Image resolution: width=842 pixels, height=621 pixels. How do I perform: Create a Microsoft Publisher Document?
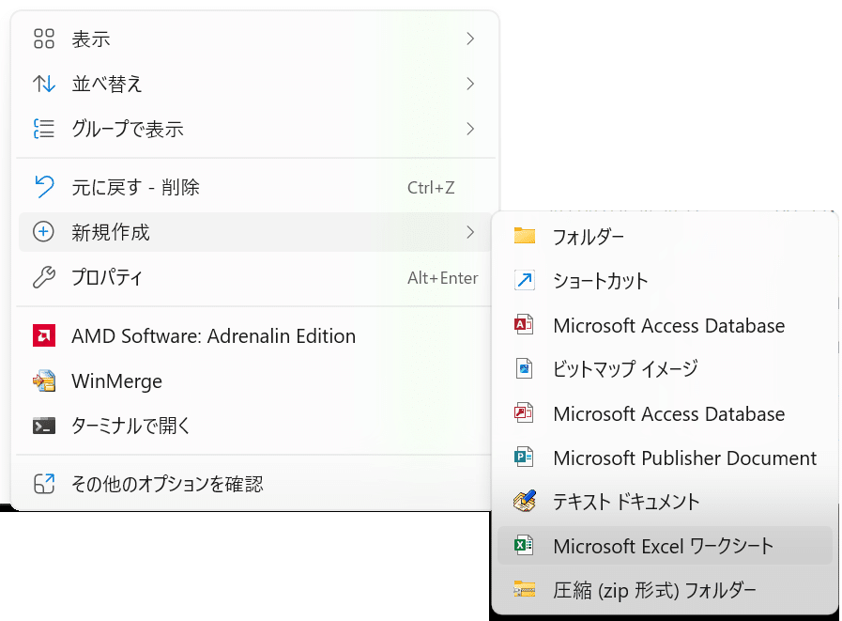665,457
